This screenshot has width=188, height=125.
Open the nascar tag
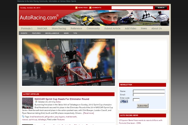25,119
